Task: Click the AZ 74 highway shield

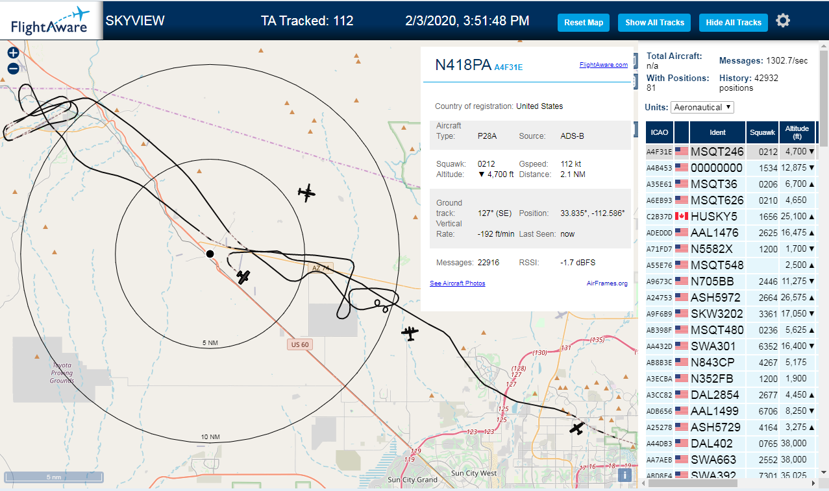Action: [x=321, y=268]
